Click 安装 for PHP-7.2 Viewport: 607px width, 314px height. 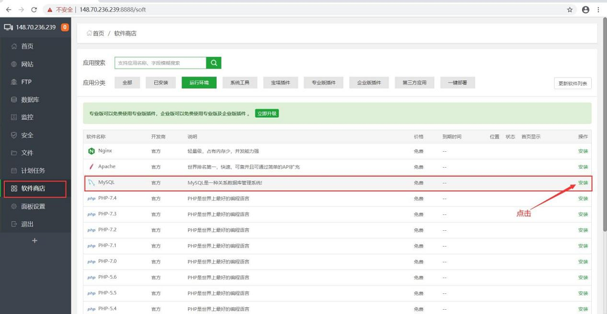point(583,230)
